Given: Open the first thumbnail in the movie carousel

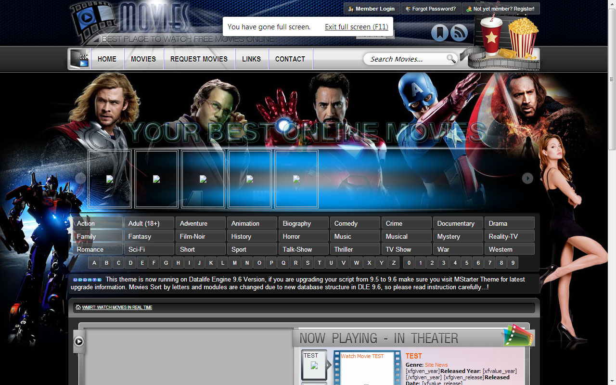Looking at the screenshot, I should 110,179.
